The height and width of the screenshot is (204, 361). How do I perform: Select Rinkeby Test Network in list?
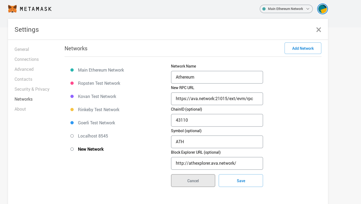tap(99, 110)
